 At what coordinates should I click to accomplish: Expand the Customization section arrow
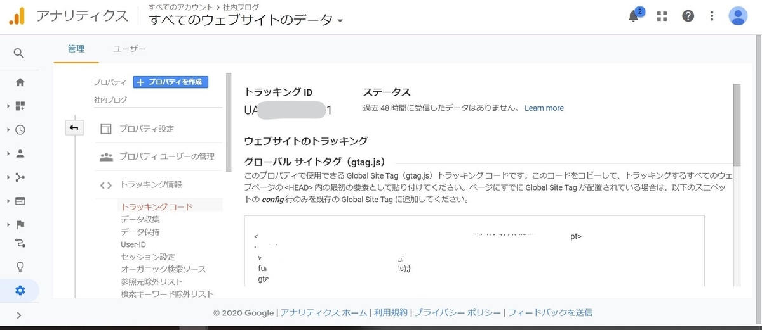(8, 106)
